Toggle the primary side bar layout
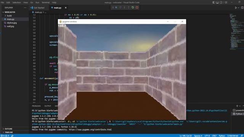Screen dimensions: 244x137 214,2
